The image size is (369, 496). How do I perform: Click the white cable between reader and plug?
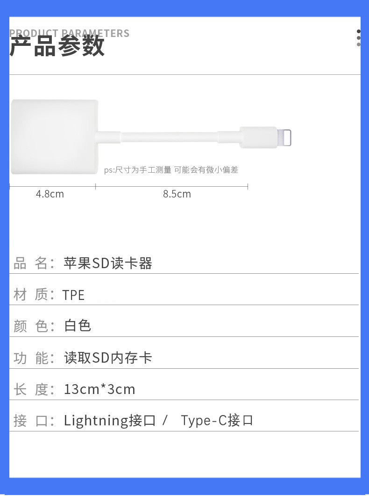coord(169,138)
